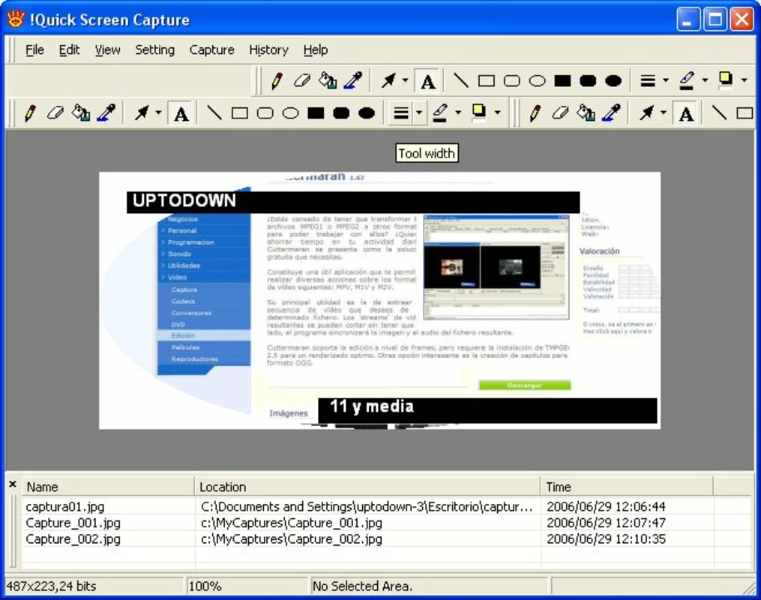
Task: Select the Arrow pointer tool in lower-left toolbar
Action: coord(142,113)
